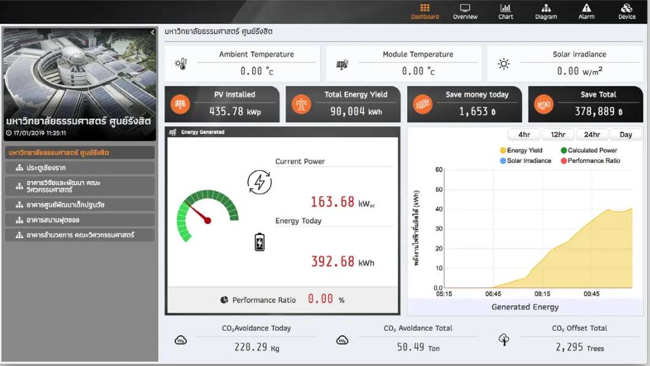The width and height of the screenshot is (650, 366).
Task: Toggle the Performance Ratio legend series
Action: (591, 161)
